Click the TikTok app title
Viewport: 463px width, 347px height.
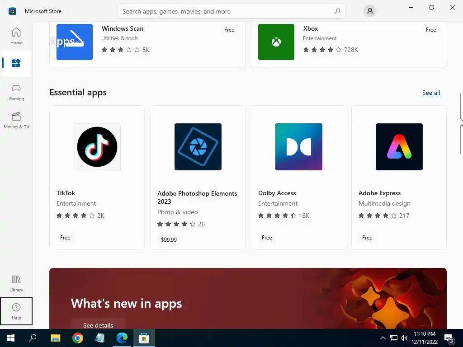(x=66, y=193)
